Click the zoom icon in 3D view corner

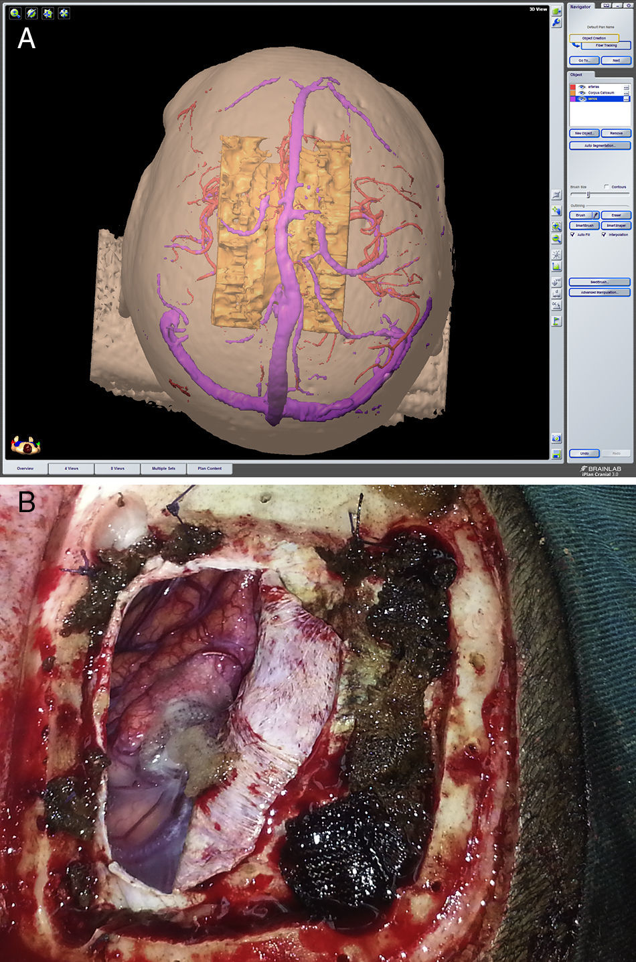click(15, 13)
